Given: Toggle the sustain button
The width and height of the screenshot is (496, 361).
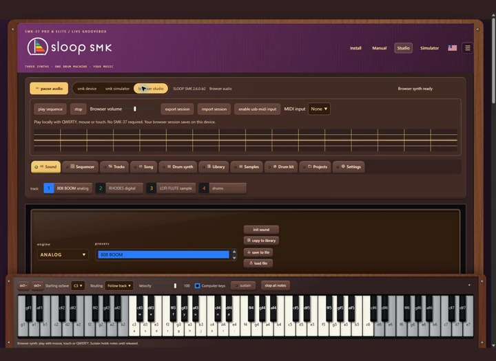Looking at the screenshot, I should [243, 285].
